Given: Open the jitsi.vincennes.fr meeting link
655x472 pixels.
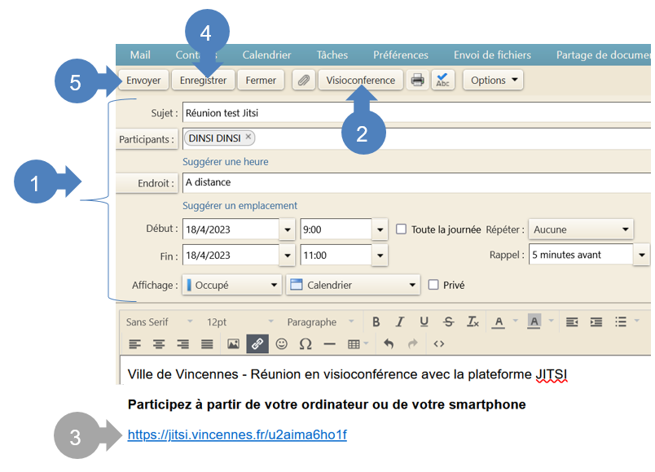Looking at the screenshot, I should pyautogui.click(x=237, y=435).
